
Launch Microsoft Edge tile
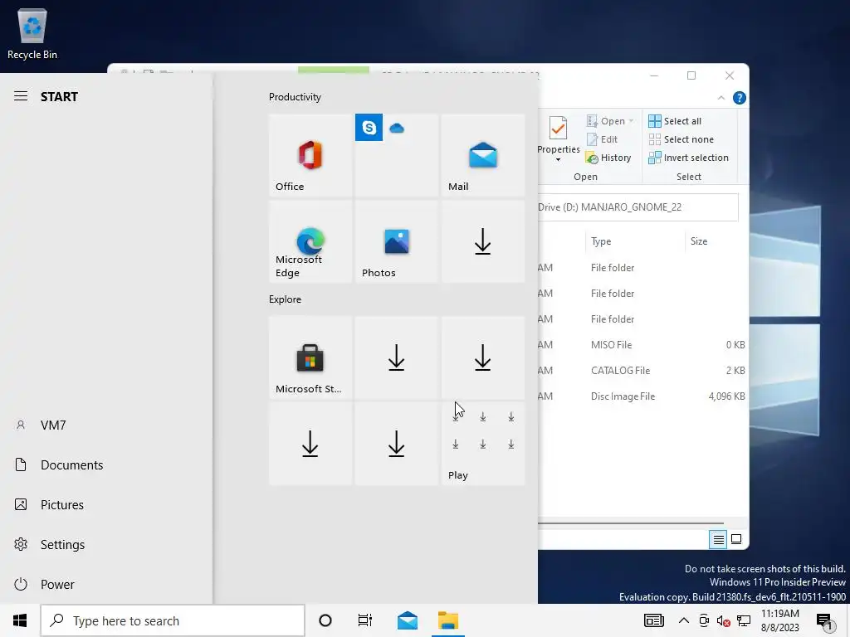pyautogui.click(x=310, y=241)
